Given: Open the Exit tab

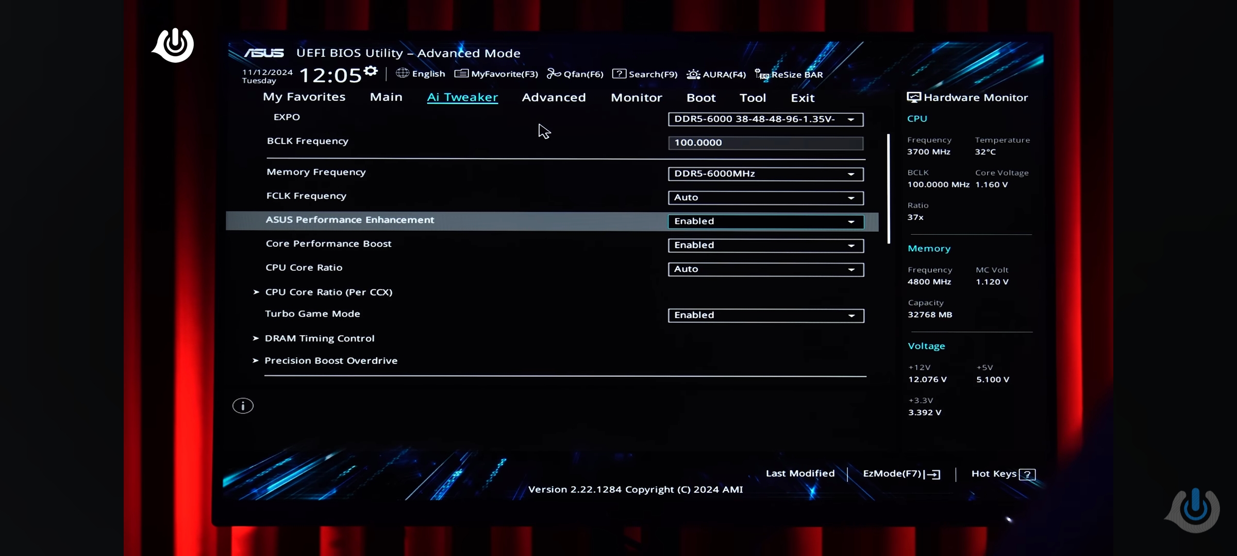Looking at the screenshot, I should [x=803, y=98].
